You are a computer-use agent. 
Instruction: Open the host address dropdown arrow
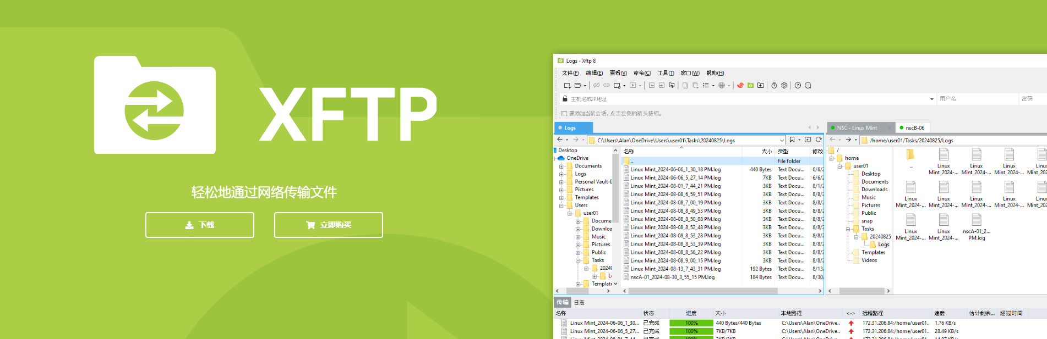[x=932, y=99]
